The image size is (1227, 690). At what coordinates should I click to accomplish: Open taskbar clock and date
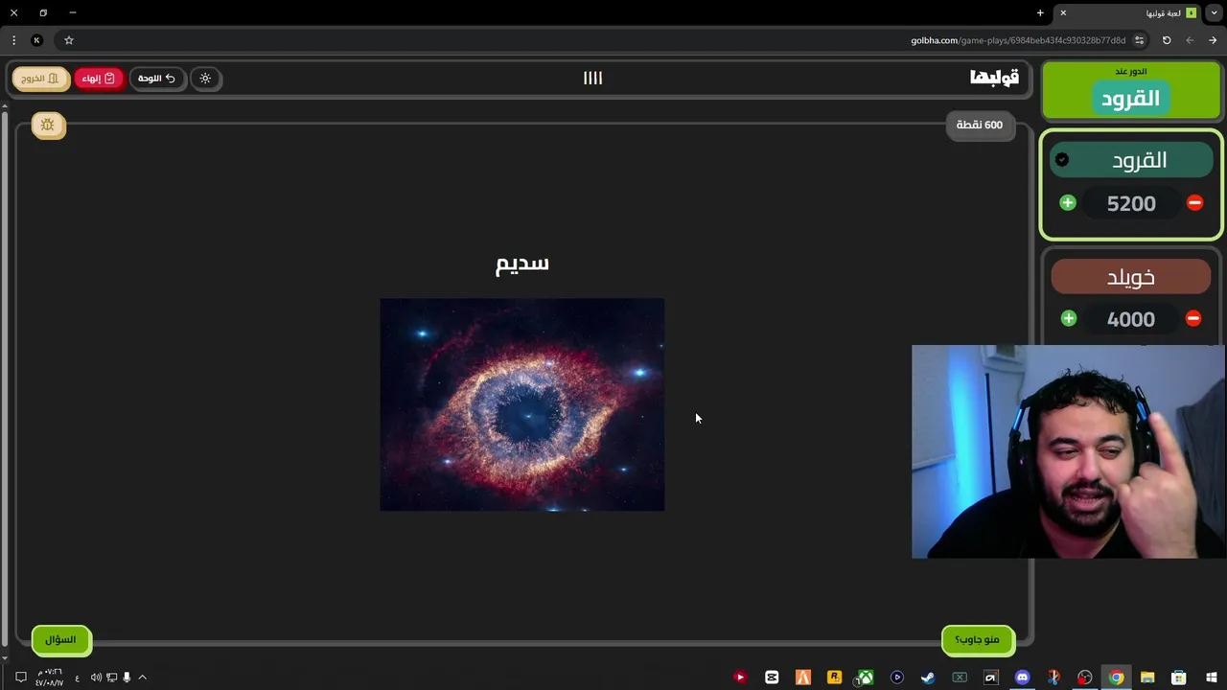(49, 678)
